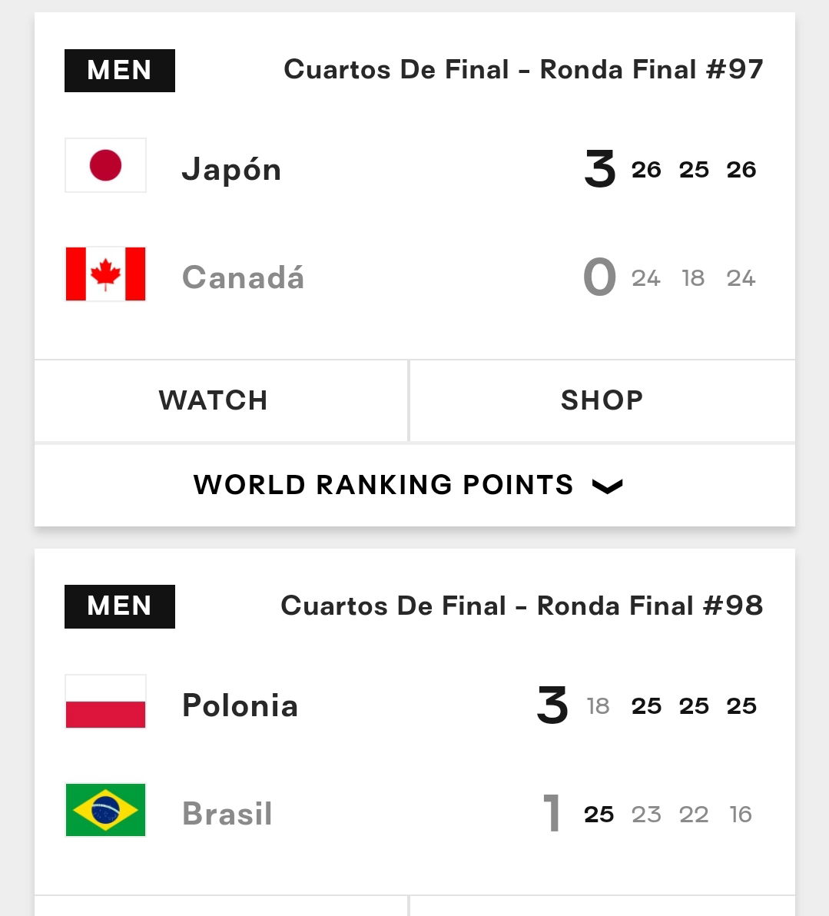Screen dimensions: 829x916
Task: Open the SHOP button for match #97
Action: point(602,401)
